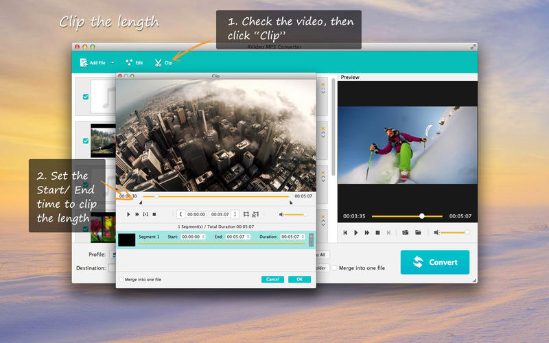The image size is (549, 343).
Task: Select the Segment 1 thumbnail
Action: point(126,239)
